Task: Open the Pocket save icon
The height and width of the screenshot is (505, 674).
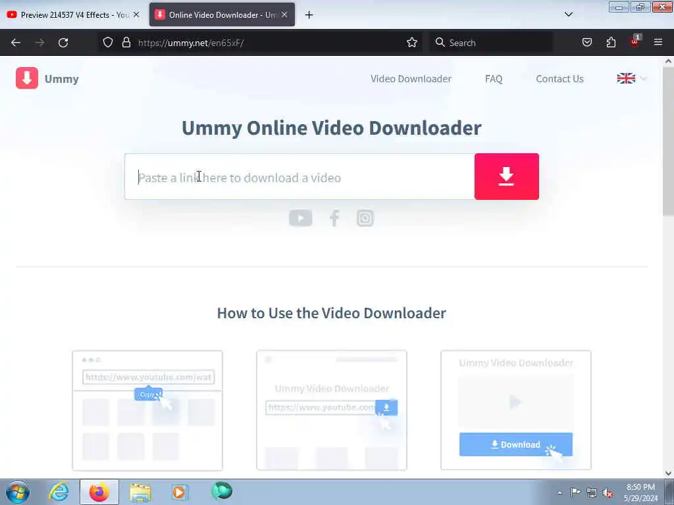Action: [586, 43]
